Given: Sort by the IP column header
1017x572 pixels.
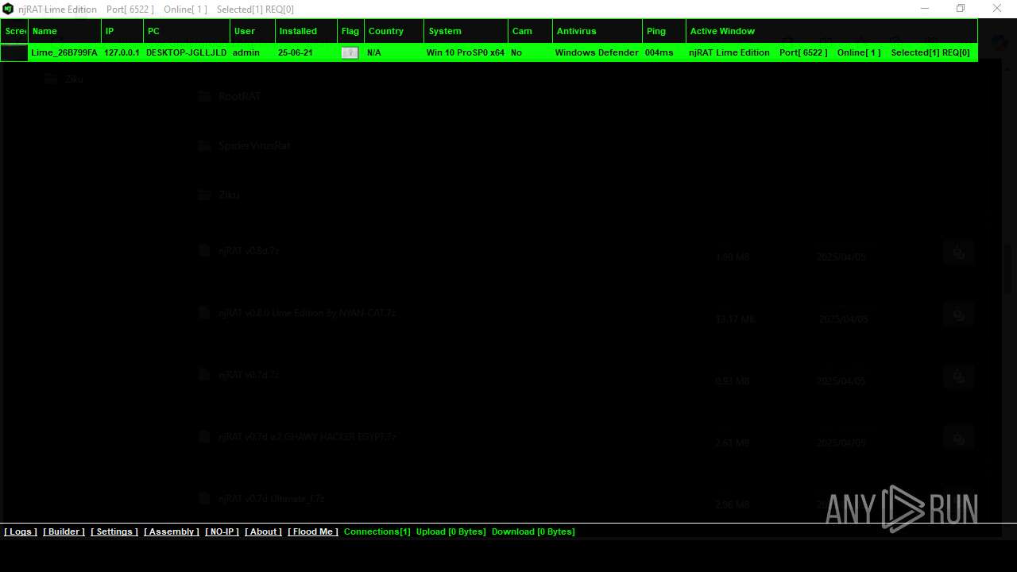Looking at the screenshot, I should pos(122,31).
